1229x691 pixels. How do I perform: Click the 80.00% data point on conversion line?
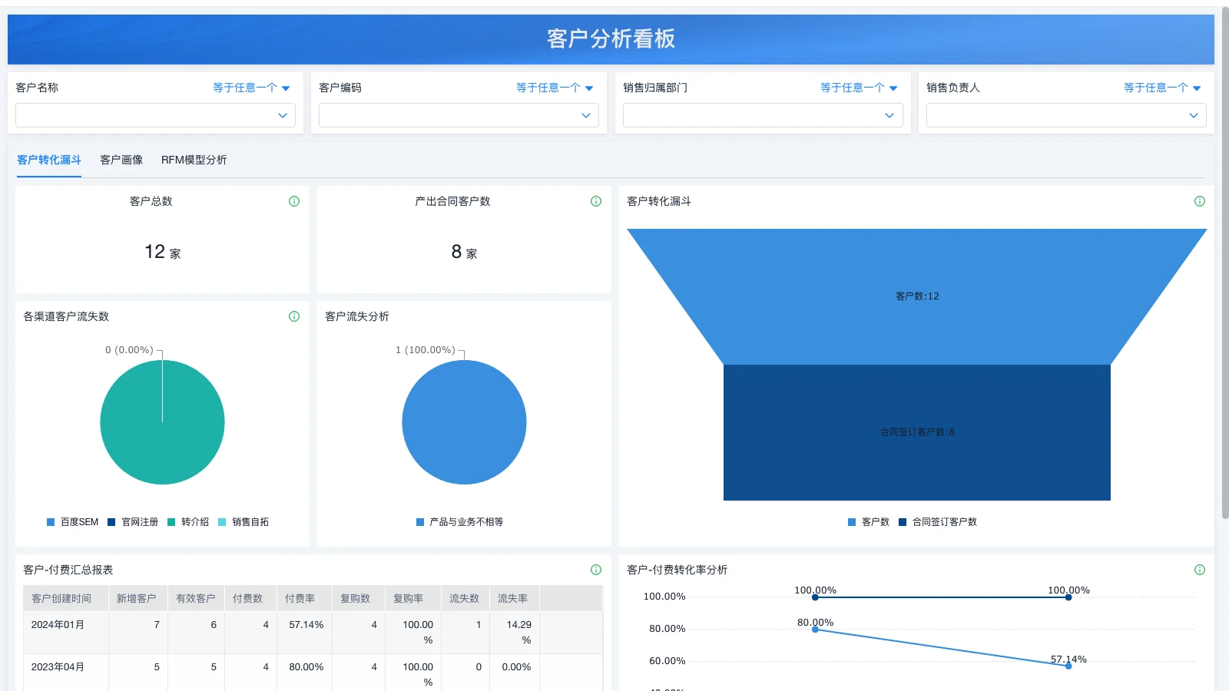[x=815, y=628]
